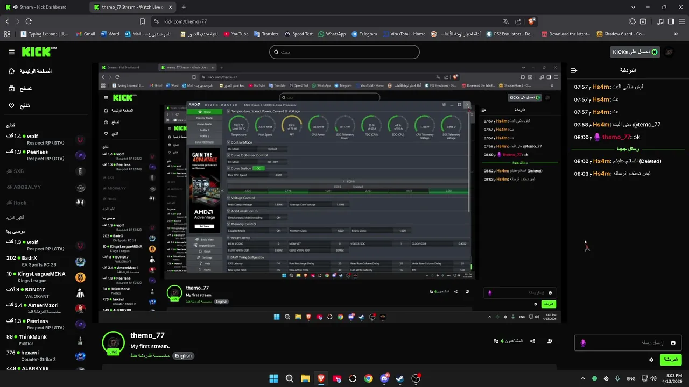This screenshot has height=387, width=689.
Task: Open chat settings gear icon
Action: (651, 360)
